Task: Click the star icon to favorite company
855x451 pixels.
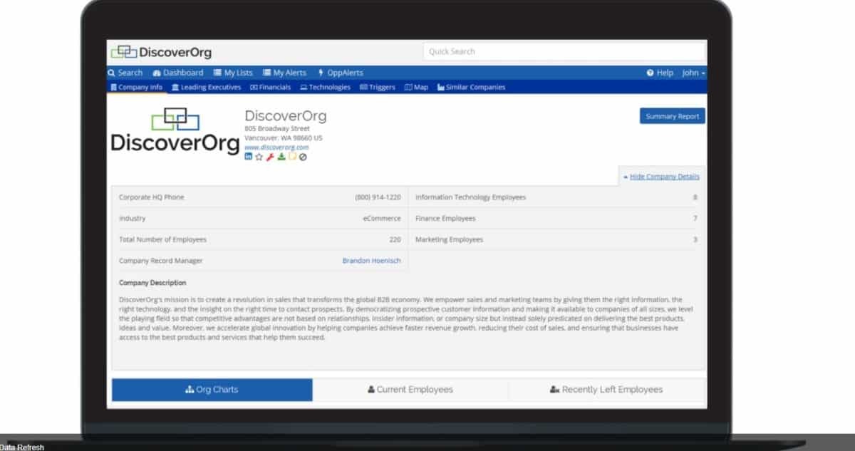Action: [x=259, y=157]
